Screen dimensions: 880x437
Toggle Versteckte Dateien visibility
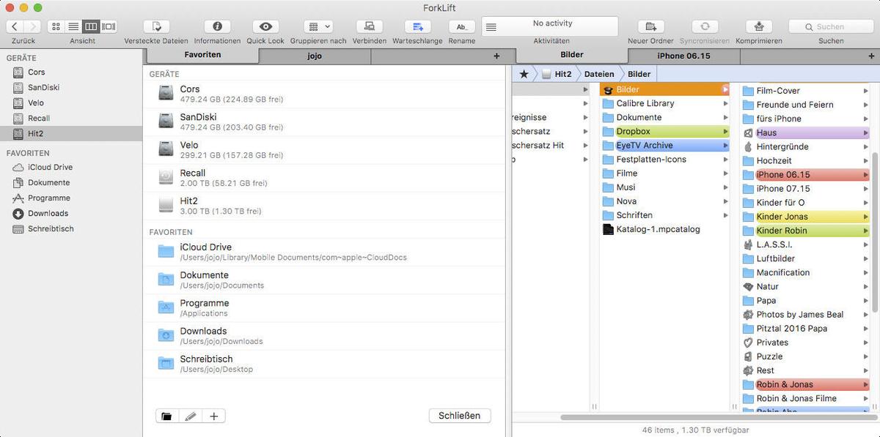pos(156,26)
